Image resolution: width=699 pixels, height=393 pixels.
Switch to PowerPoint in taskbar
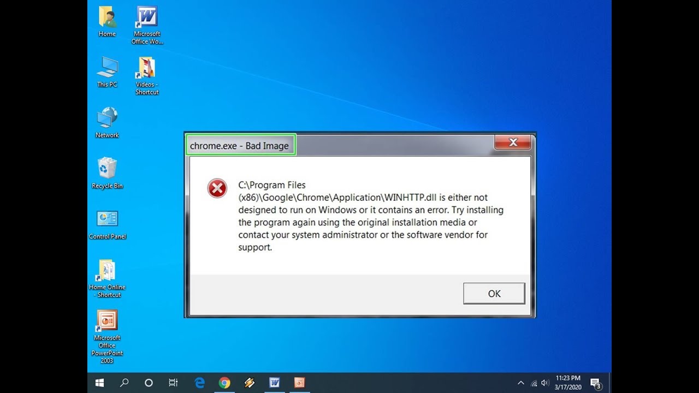pos(299,383)
